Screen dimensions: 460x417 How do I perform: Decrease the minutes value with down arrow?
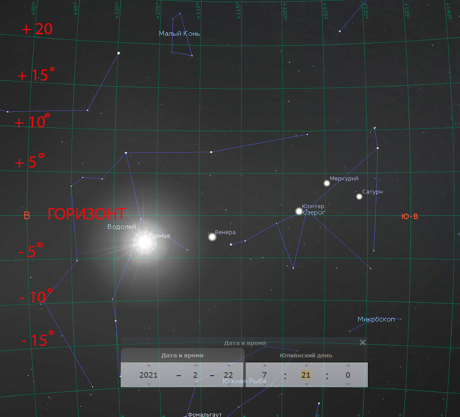click(306, 384)
